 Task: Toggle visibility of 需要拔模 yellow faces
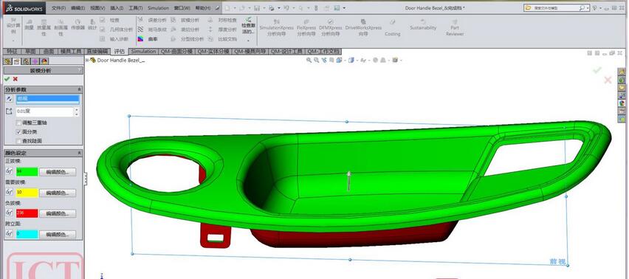[x=9, y=193]
